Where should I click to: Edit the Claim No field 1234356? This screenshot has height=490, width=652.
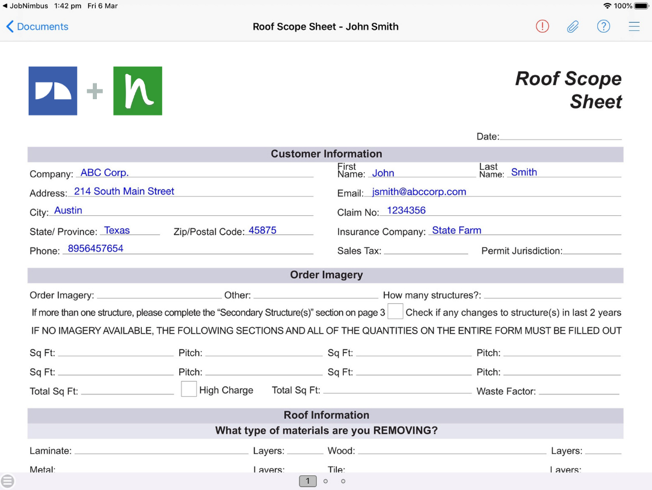[501, 211]
